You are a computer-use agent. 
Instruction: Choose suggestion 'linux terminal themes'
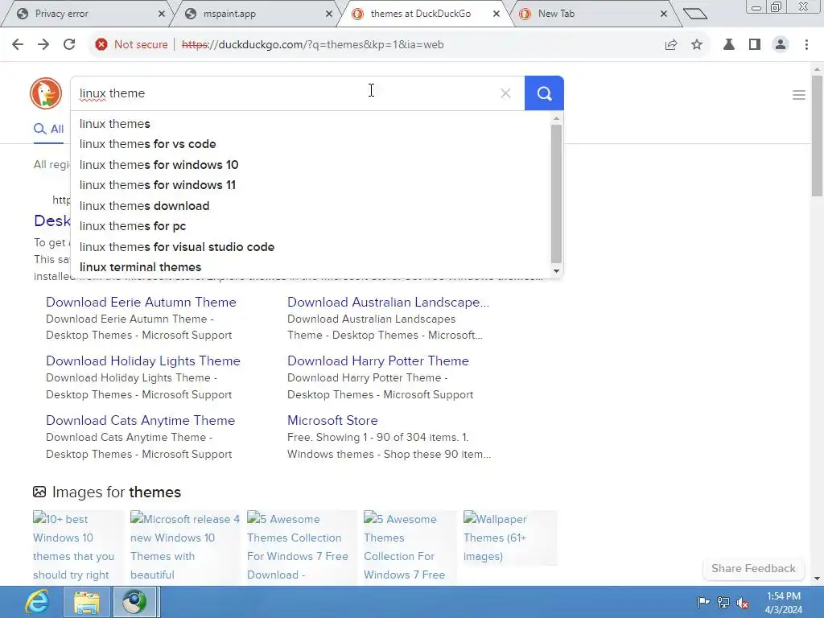pos(311,267)
